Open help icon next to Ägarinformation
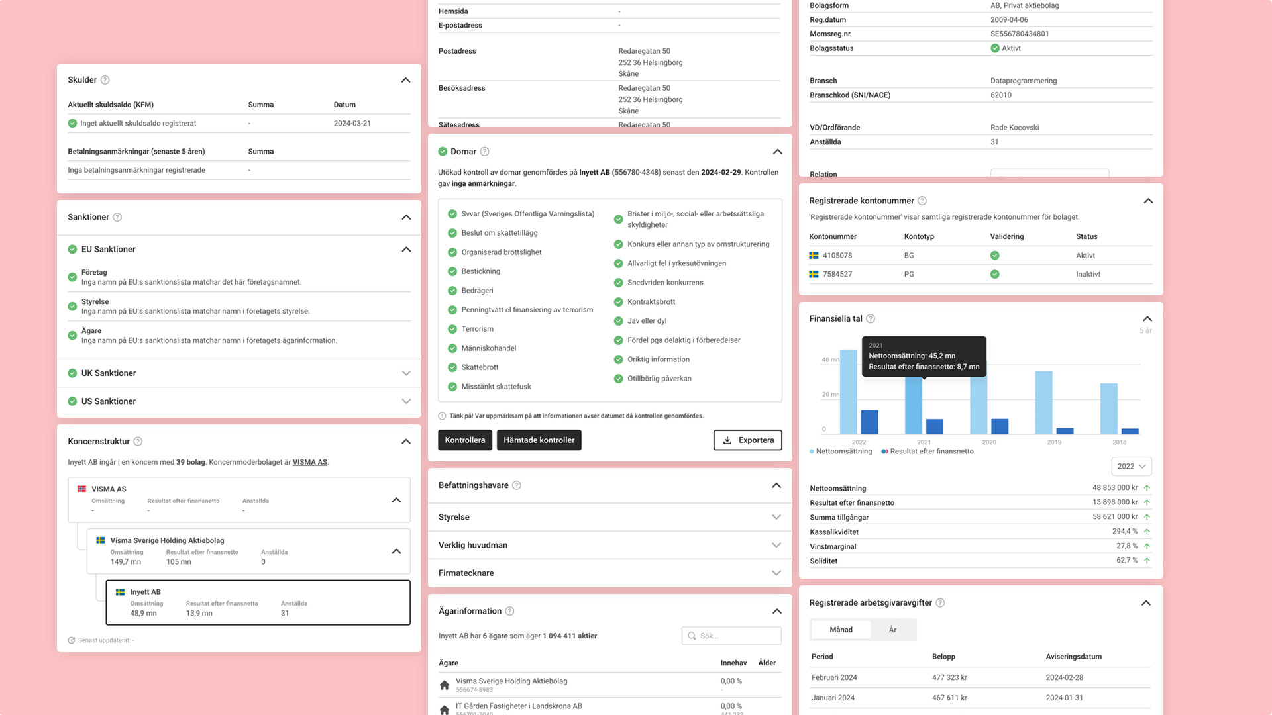The height and width of the screenshot is (715, 1272). click(509, 611)
